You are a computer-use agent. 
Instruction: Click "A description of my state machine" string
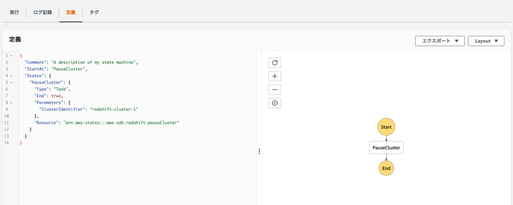(x=95, y=62)
